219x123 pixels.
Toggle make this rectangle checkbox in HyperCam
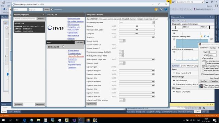point(206,63)
